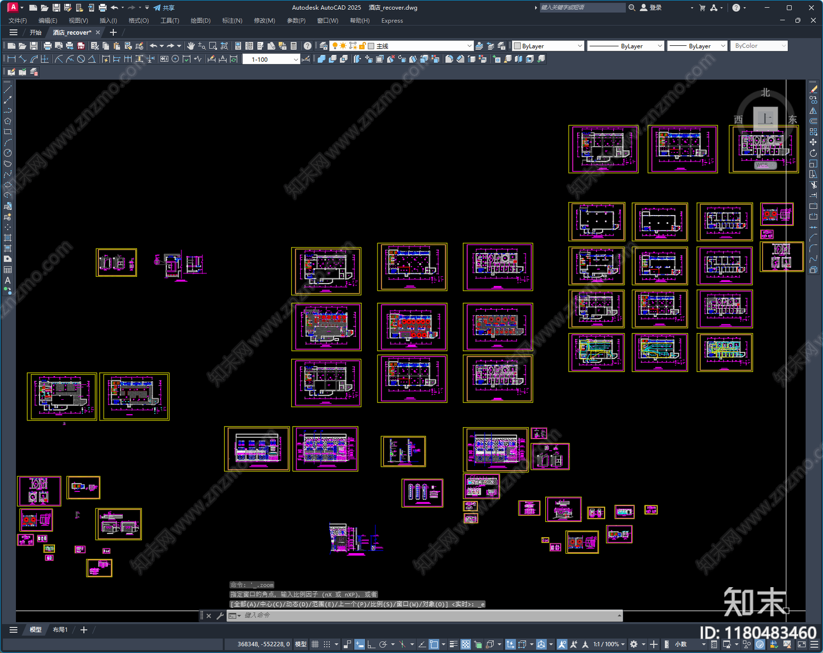Close the 酒店_recover drawing tab
Viewport: 823px width, 653px height.
pyautogui.click(x=98, y=32)
